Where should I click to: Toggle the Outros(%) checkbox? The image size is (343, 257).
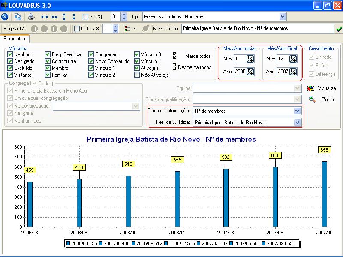click(x=77, y=29)
